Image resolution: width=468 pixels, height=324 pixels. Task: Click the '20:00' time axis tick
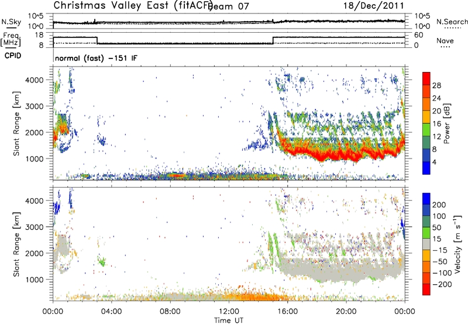coord(346,312)
